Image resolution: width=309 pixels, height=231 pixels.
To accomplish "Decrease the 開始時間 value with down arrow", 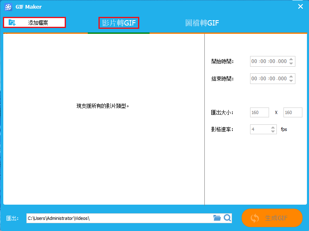I will 291,63.
